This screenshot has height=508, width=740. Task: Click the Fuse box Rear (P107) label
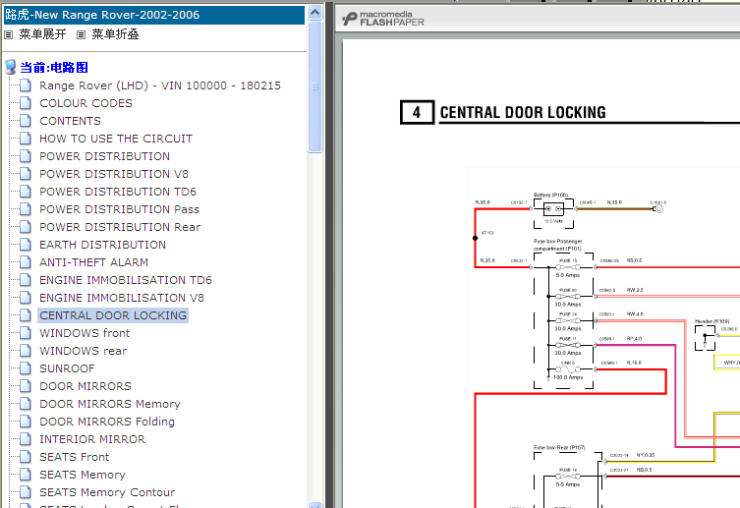559,448
